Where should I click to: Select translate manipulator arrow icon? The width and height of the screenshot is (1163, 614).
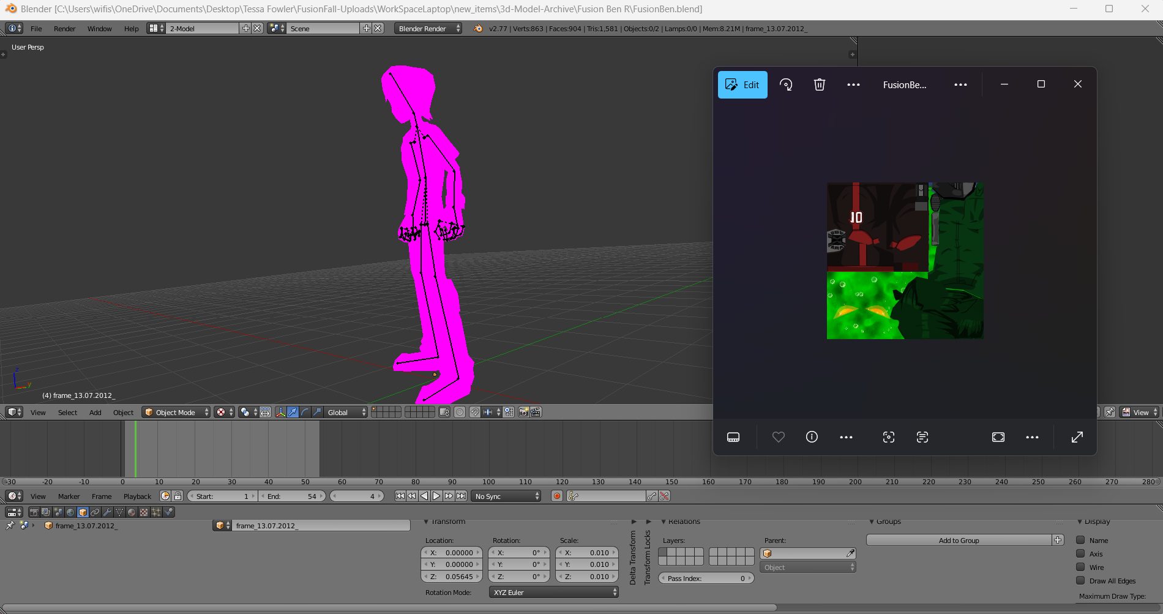(293, 412)
